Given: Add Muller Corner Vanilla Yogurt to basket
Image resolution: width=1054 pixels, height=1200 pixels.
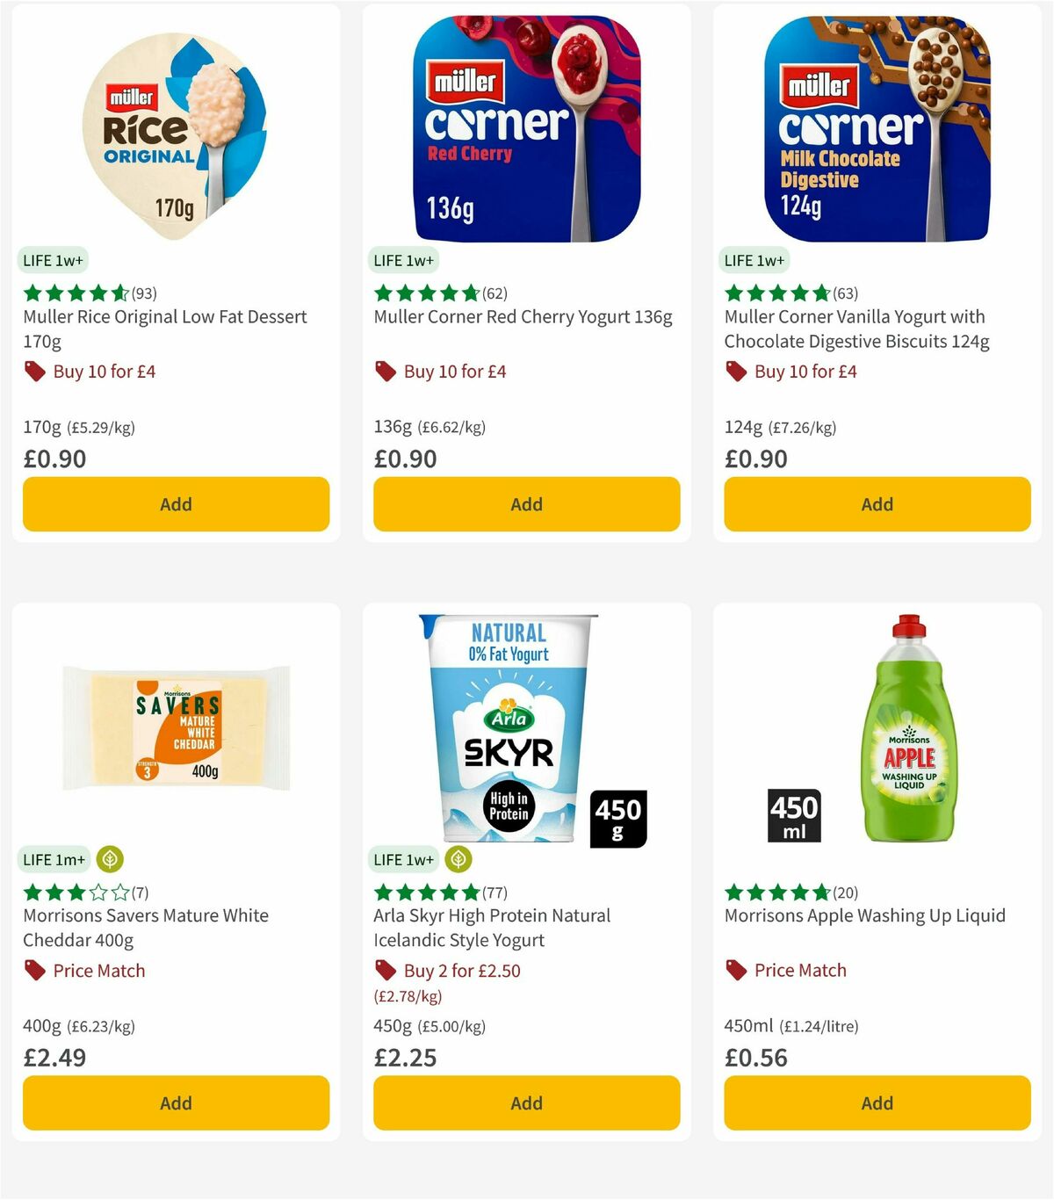Looking at the screenshot, I should [x=877, y=504].
